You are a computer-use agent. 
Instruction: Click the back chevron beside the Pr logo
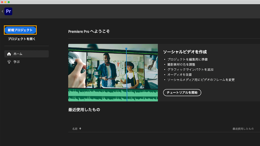[x=2, y=11]
